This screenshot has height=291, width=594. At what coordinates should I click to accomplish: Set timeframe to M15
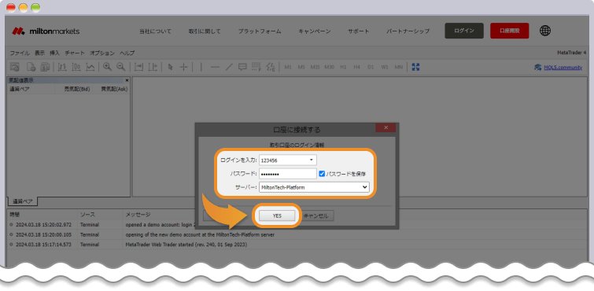(315, 67)
